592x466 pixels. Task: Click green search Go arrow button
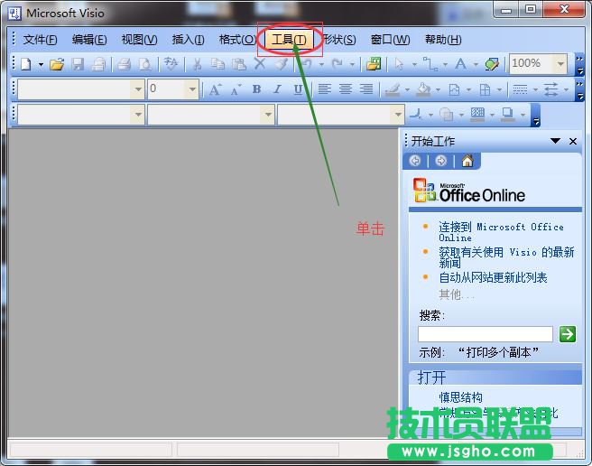point(567,334)
